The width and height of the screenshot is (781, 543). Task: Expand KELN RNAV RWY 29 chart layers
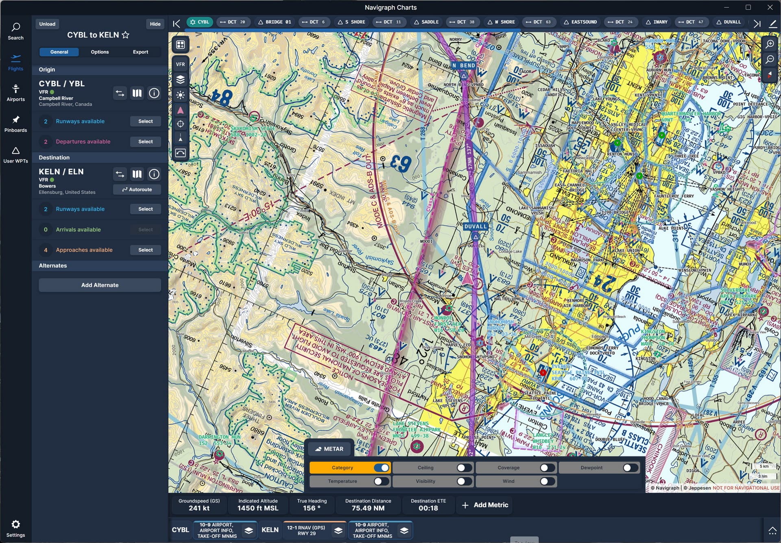tap(338, 530)
